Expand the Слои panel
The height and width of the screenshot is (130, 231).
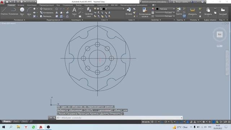(x=104, y=20)
